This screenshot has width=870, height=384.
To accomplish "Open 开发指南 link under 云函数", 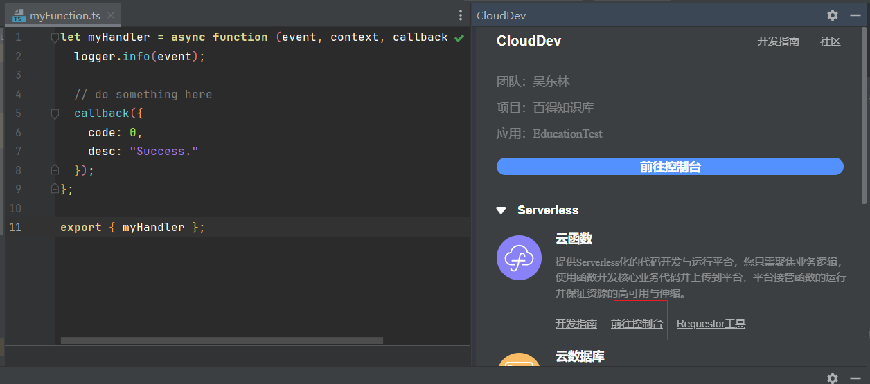I will pyautogui.click(x=576, y=324).
